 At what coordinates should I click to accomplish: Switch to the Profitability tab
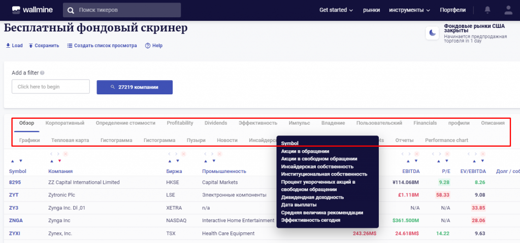pyautogui.click(x=180, y=123)
